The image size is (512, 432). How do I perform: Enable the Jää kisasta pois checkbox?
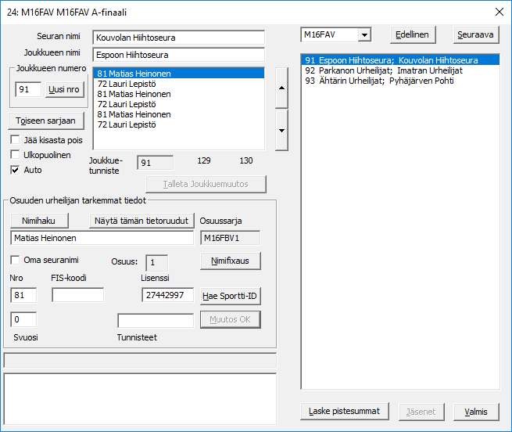pyautogui.click(x=16, y=140)
